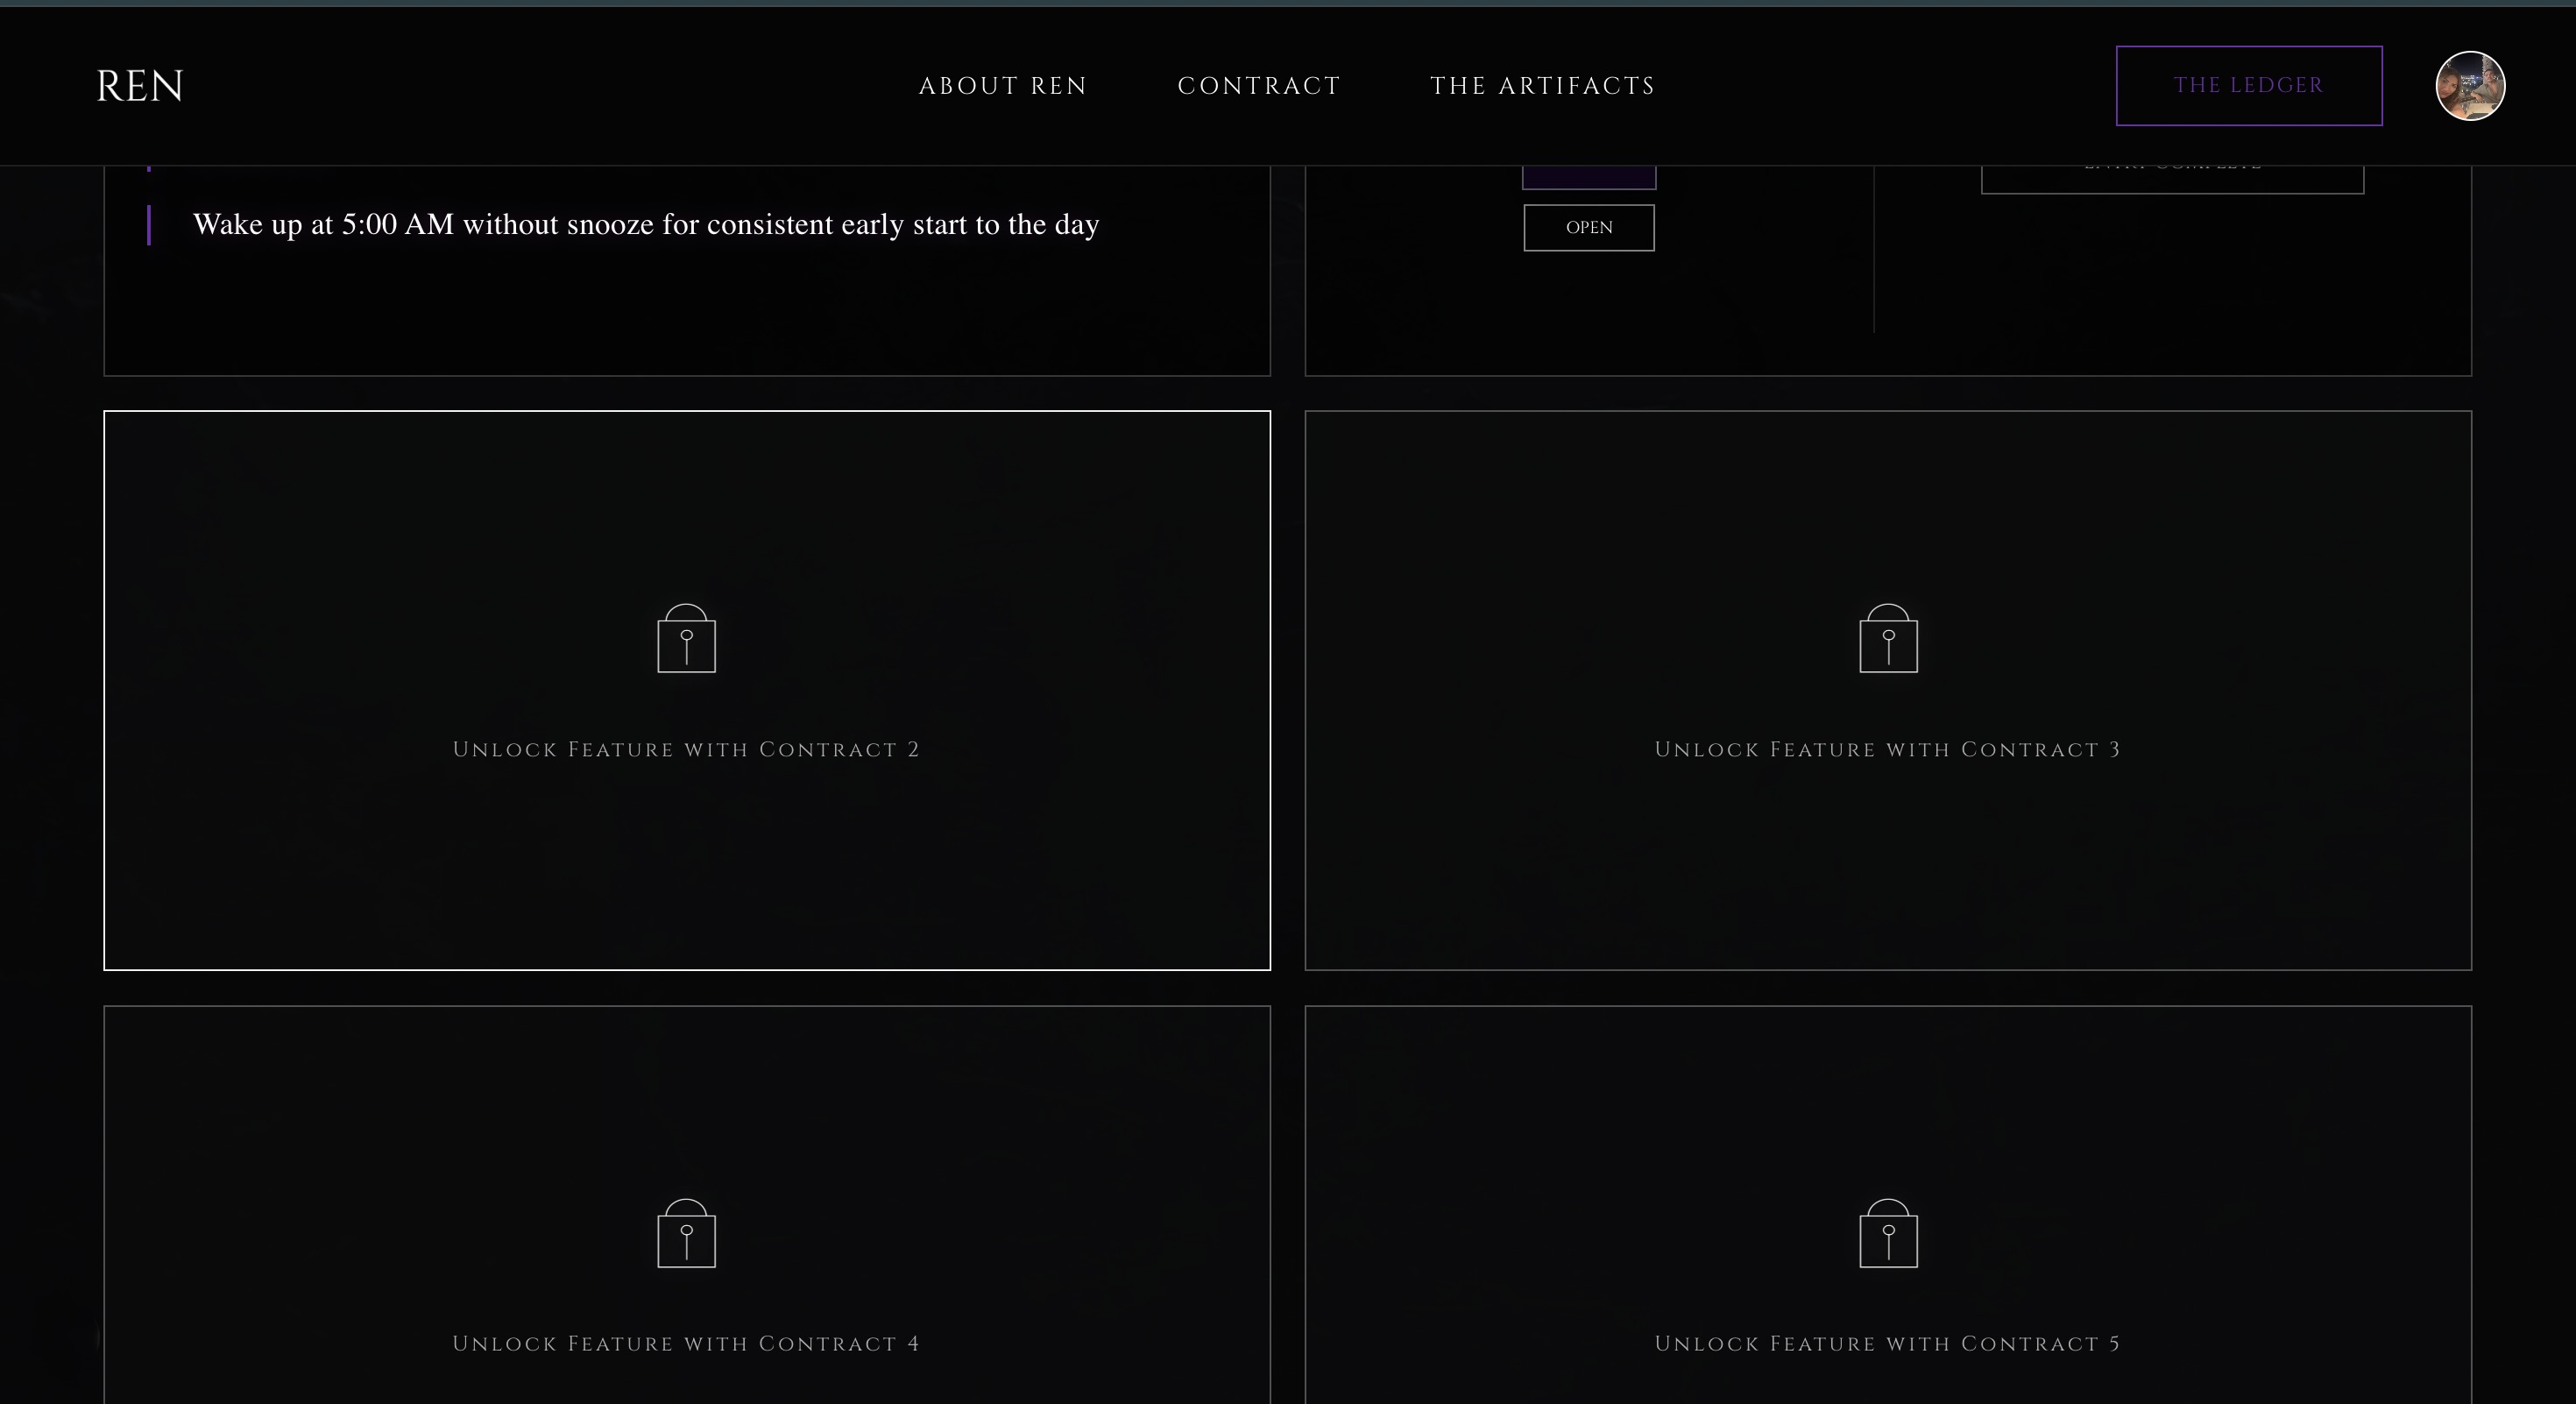The height and width of the screenshot is (1404, 2576).
Task: Click the lock icon for Contract 5
Action: (x=1888, y=1234)
